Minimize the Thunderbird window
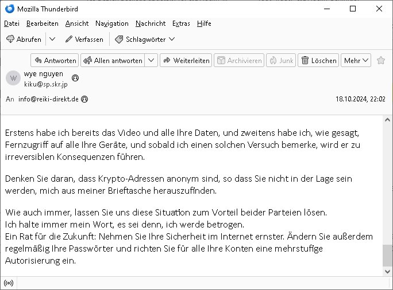This screenshot has height=290, width=393. click(x=327, y=9)
